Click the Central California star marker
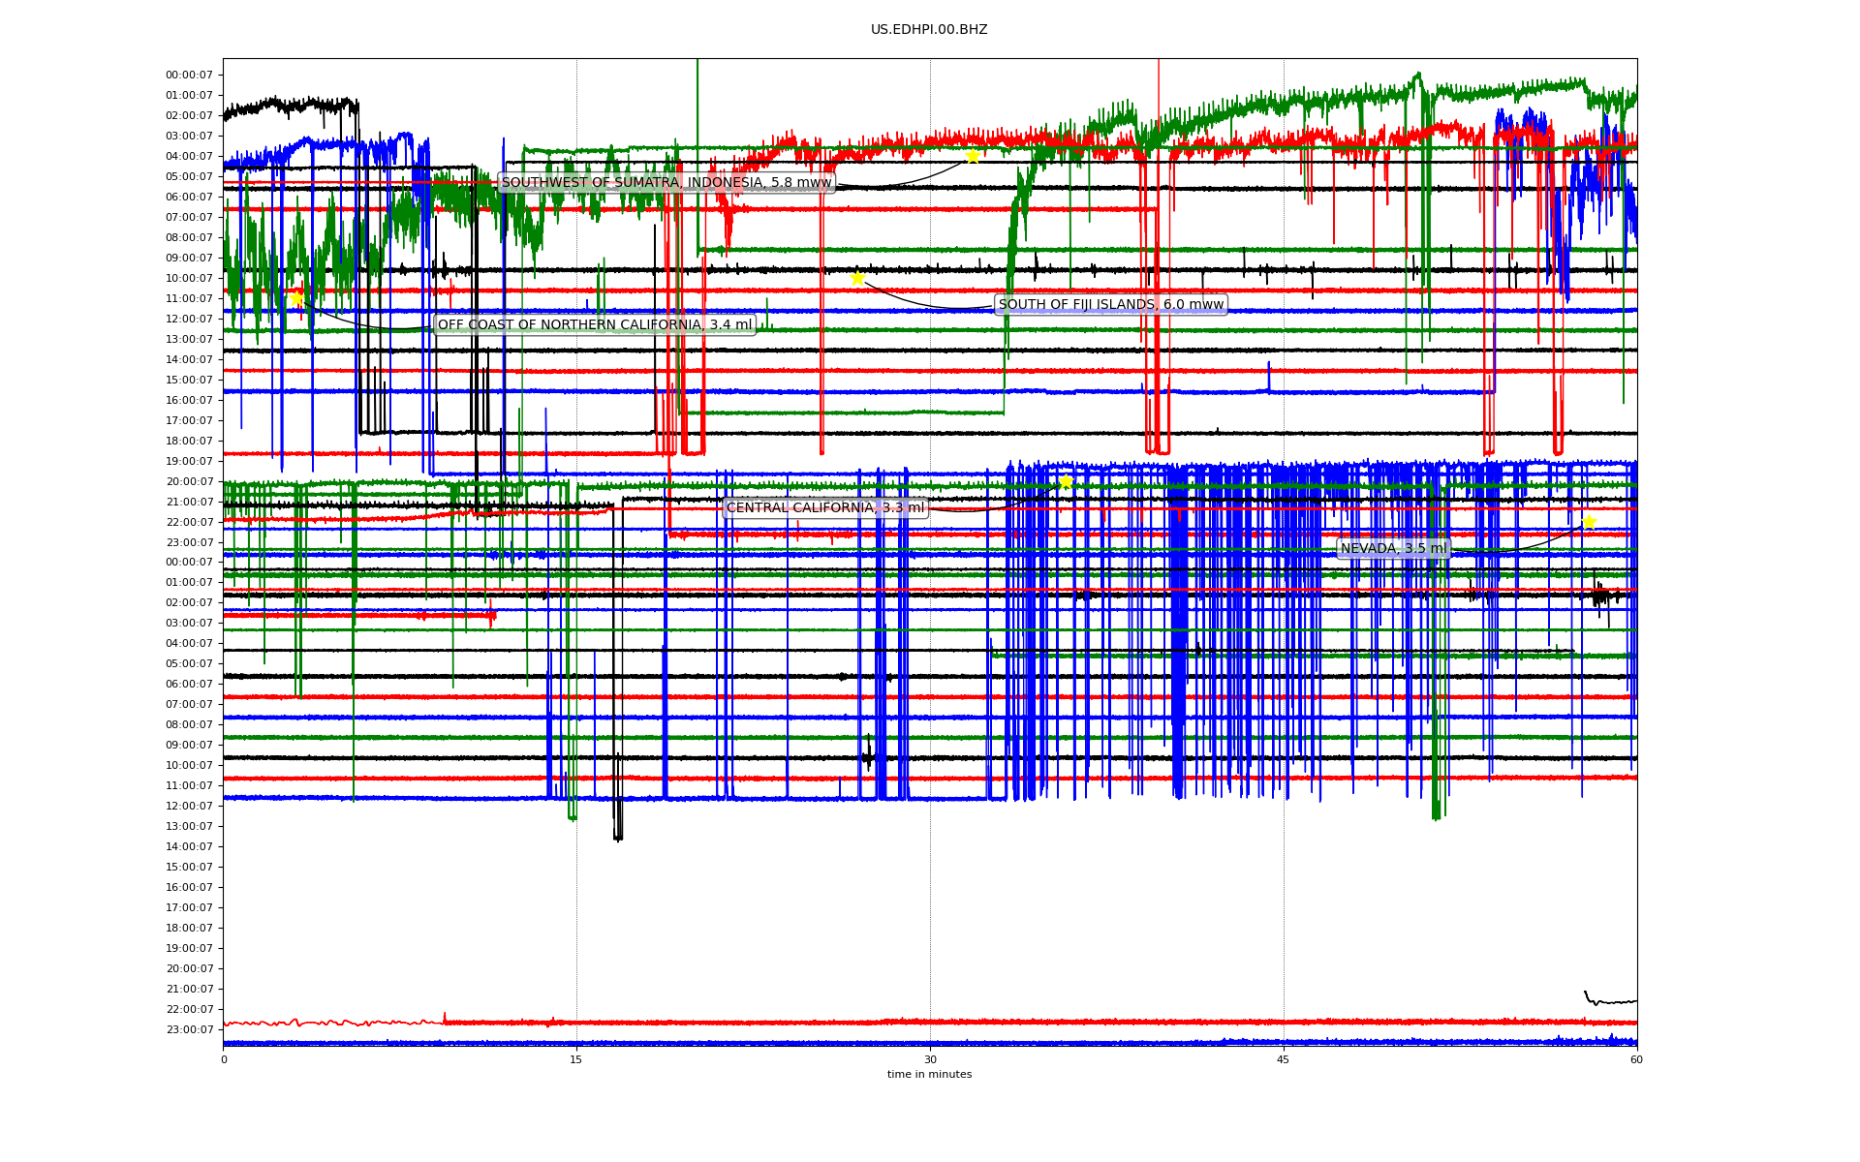 coord(1066,481)
